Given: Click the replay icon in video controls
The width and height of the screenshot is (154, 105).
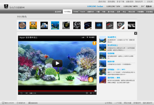Looking at the screenshot, I should click(21, 93).
